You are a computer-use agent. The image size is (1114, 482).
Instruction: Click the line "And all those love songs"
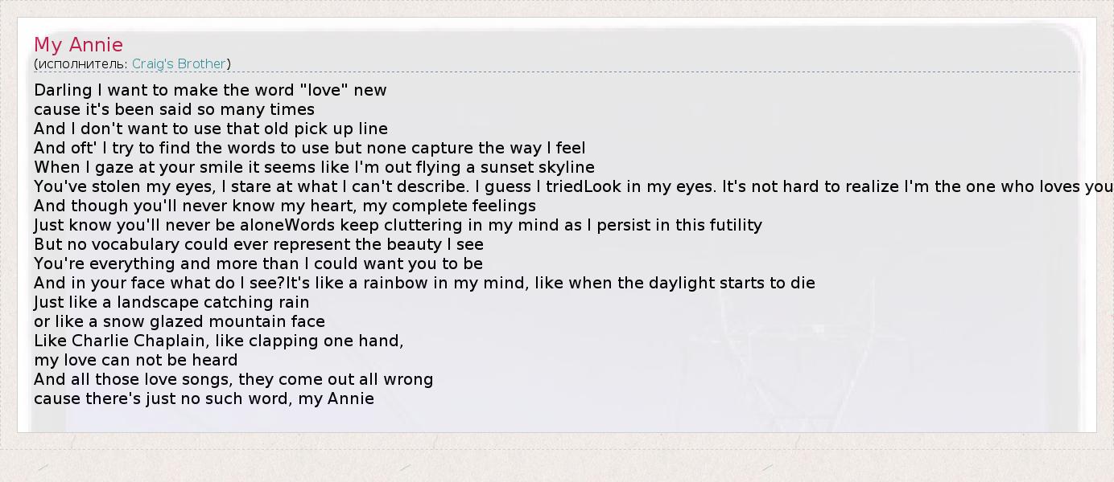233,379
